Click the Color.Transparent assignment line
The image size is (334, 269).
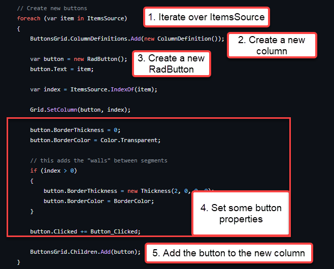coord(102,140)
